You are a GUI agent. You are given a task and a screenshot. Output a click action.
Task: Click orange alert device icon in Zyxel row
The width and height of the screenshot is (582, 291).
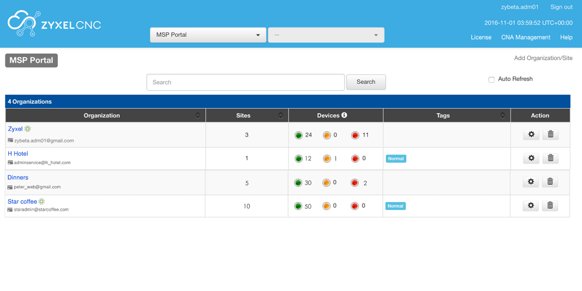[327, 135]
